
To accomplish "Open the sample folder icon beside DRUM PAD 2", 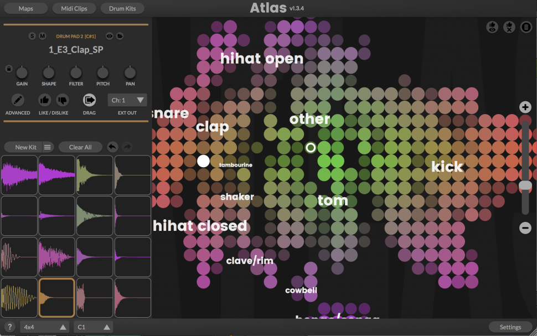I will (x=120, y=36).
